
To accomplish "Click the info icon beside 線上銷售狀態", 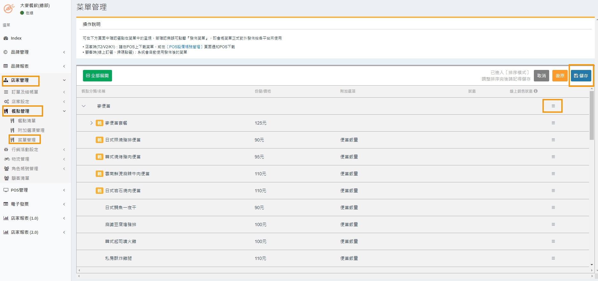I will coord(535,91).
